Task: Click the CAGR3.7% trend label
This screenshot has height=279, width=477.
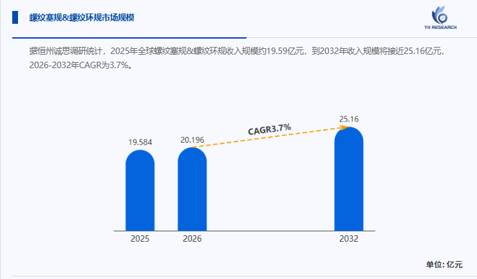Action: (x=269, y=129)
